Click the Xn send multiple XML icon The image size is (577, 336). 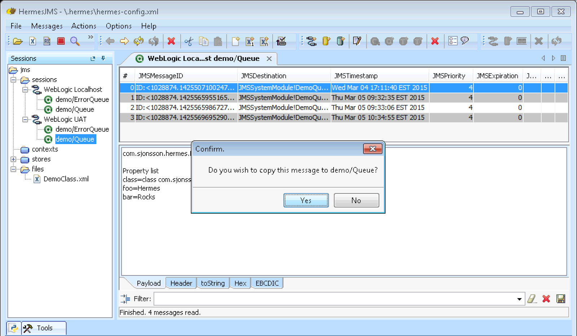point(264,41)
